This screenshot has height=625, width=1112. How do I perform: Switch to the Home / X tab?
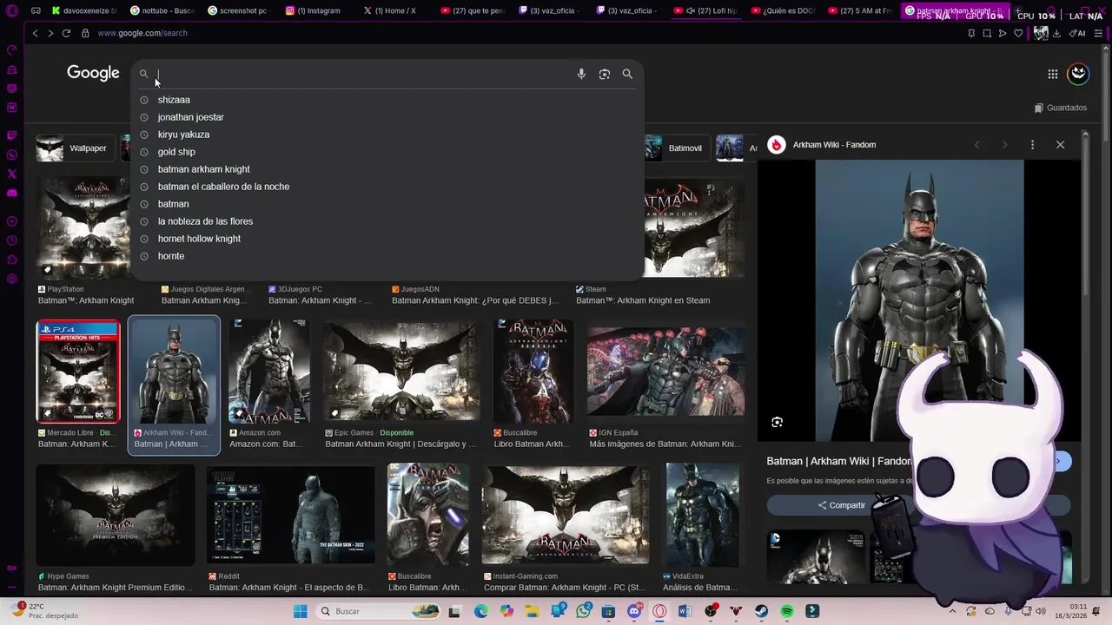[389, 10]
